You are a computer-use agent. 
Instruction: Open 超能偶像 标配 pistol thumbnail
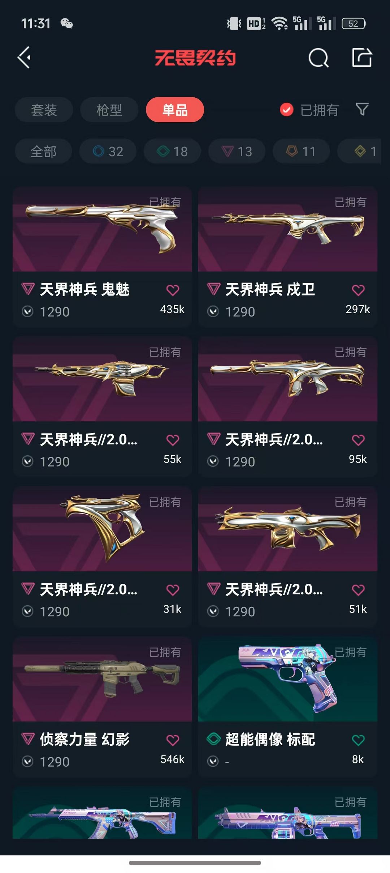[x=288, y=679]
